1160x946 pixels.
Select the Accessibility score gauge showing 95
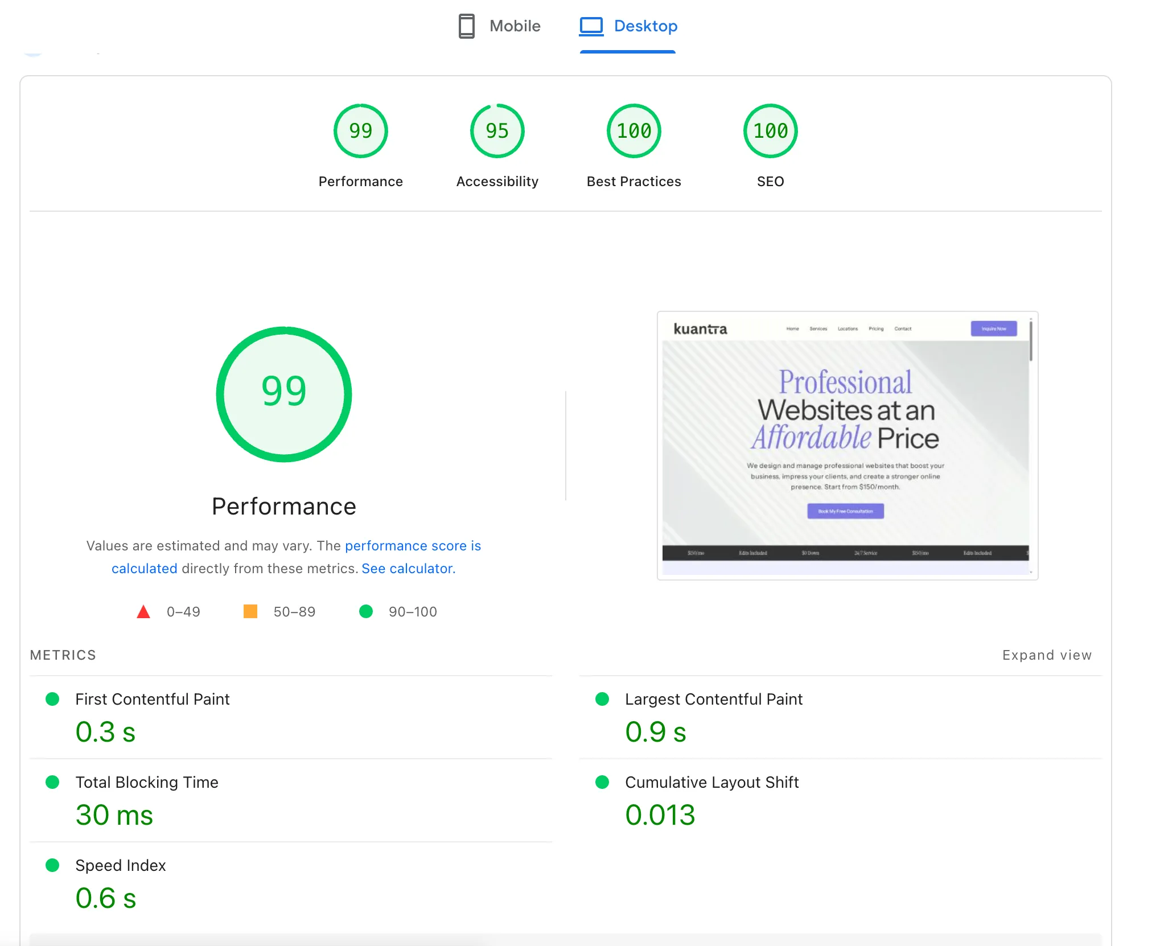[x=496, y=131]
